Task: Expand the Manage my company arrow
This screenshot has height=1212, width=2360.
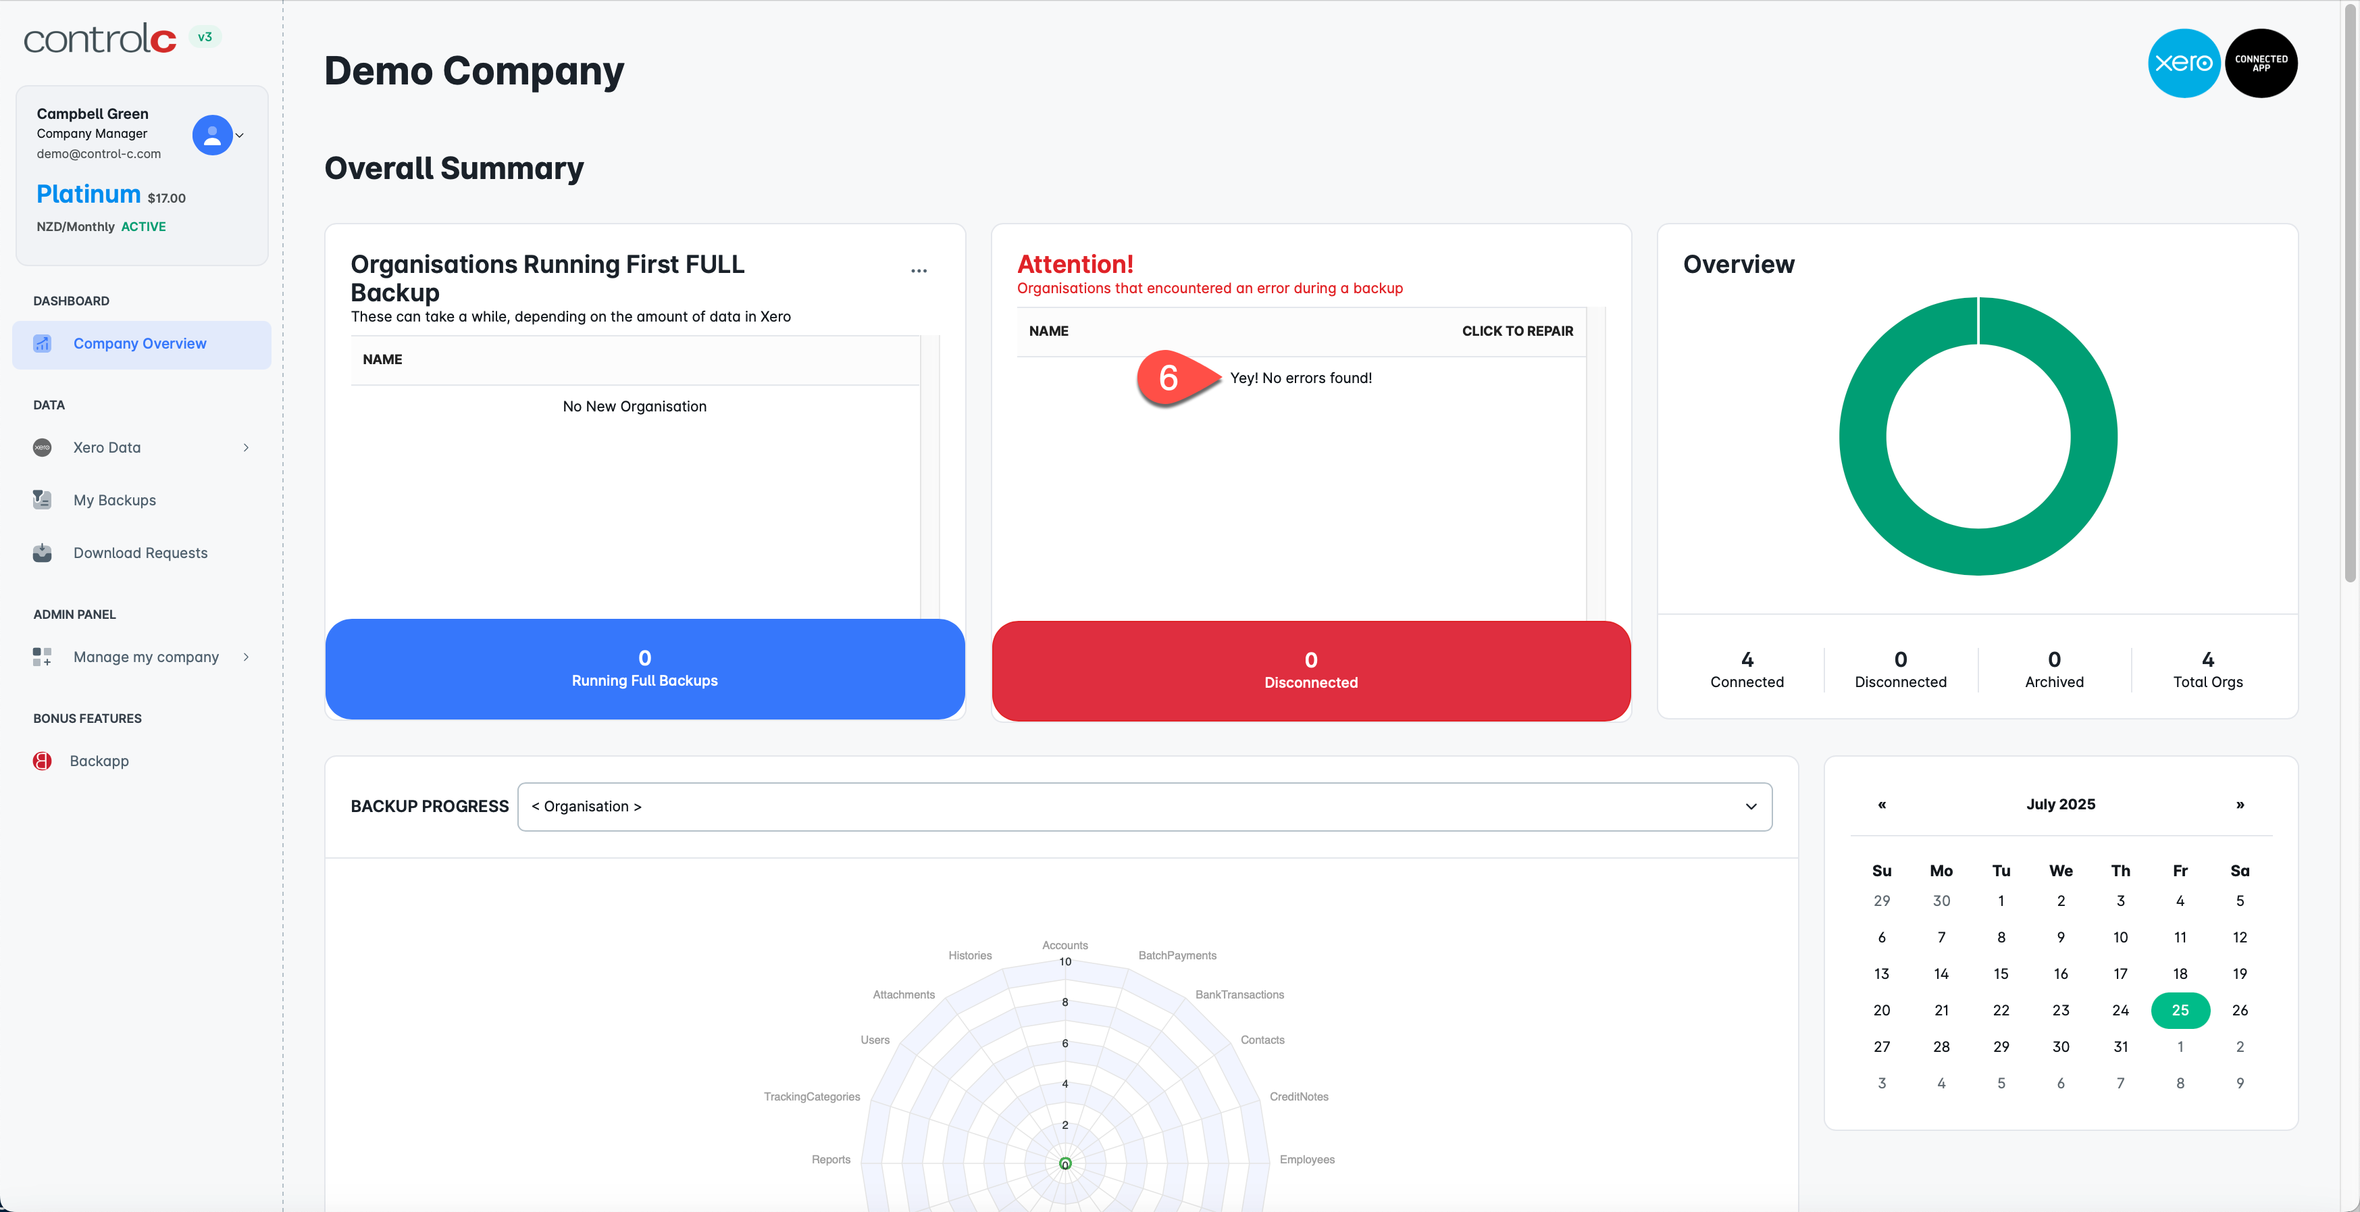Action: click(x=247, y=657)
